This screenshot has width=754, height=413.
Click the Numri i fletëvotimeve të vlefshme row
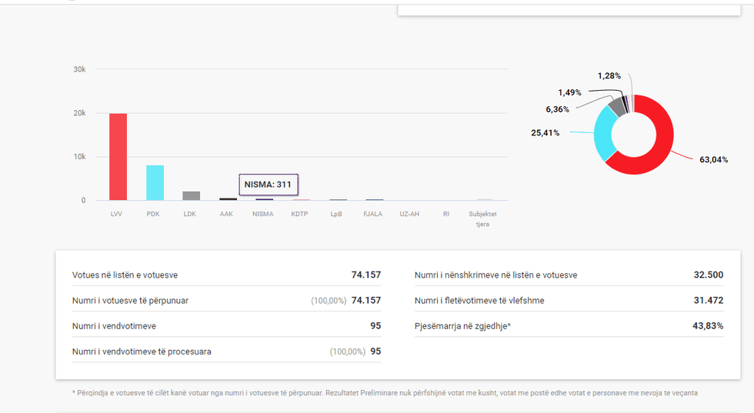point(568,300)
